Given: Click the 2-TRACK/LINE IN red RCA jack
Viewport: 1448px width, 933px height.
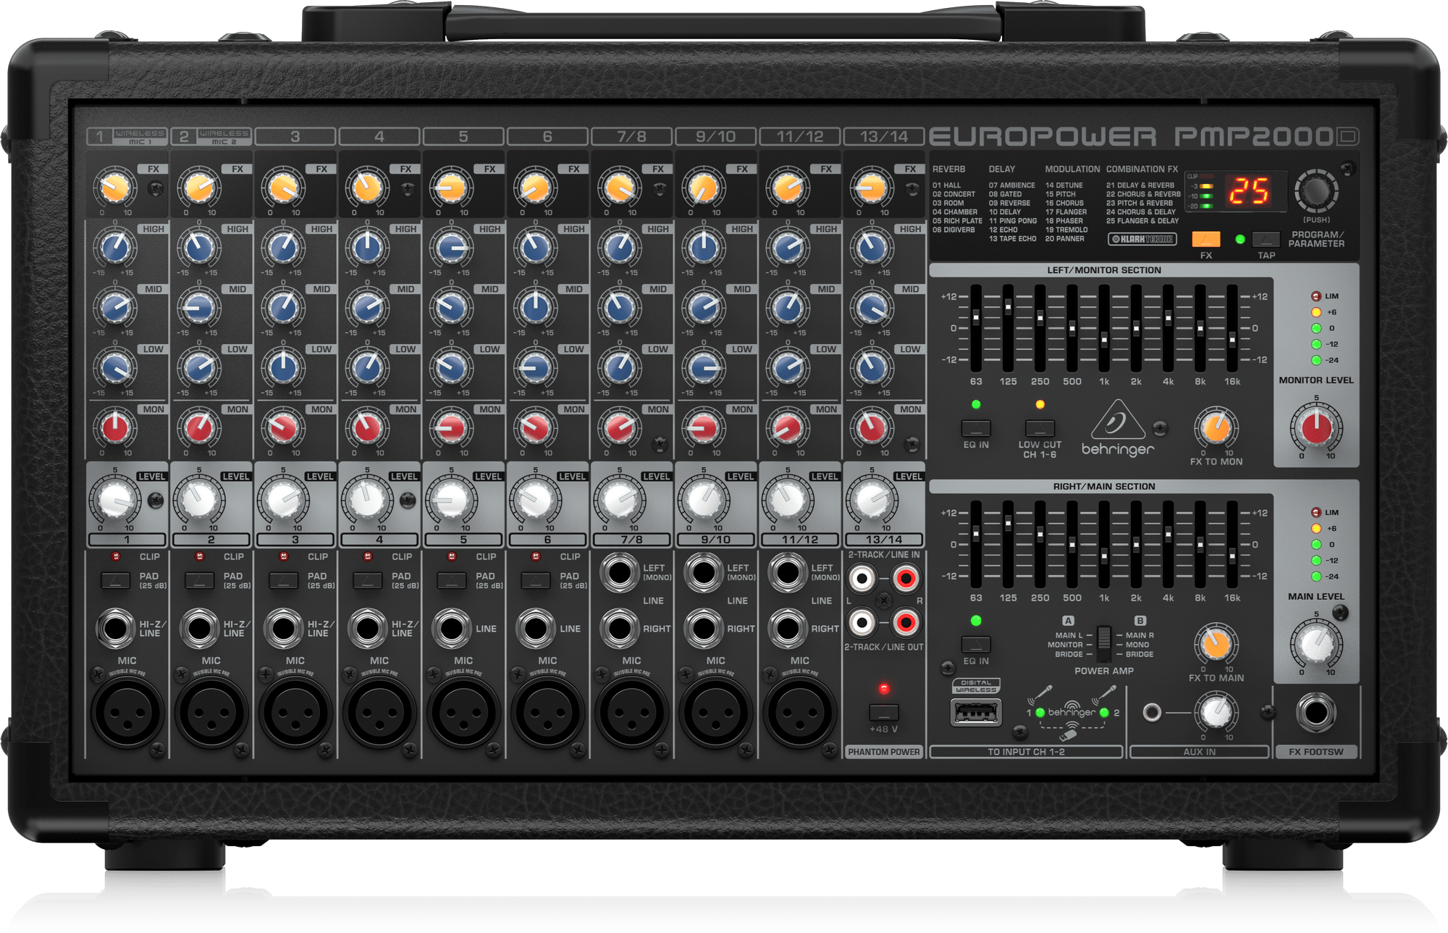Looking at the screenshot, I should click(x=906, y=579).
